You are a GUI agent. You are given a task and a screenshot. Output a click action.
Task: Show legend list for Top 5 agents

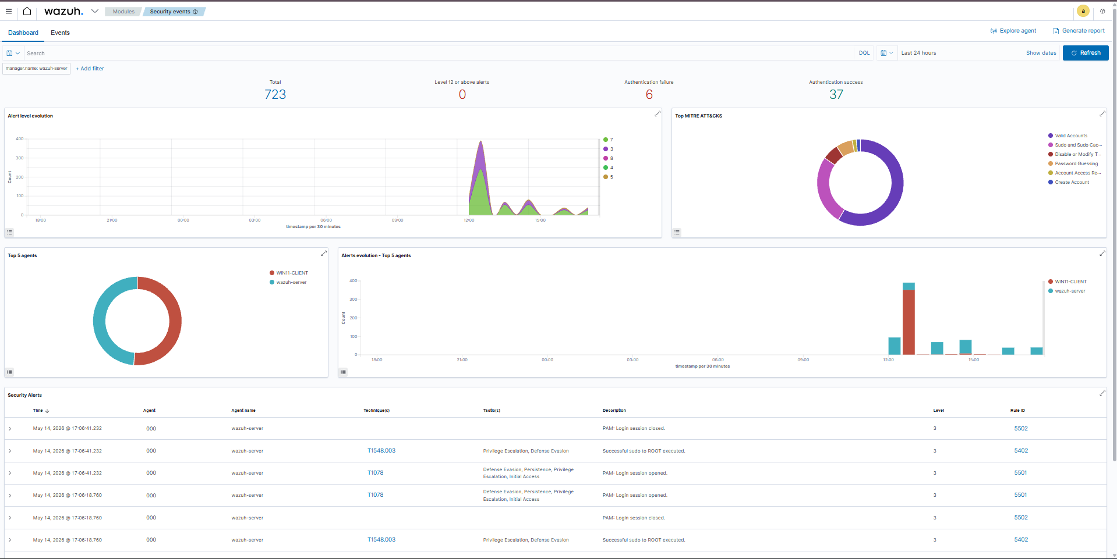pyautogui.click(x=9, y=372)
